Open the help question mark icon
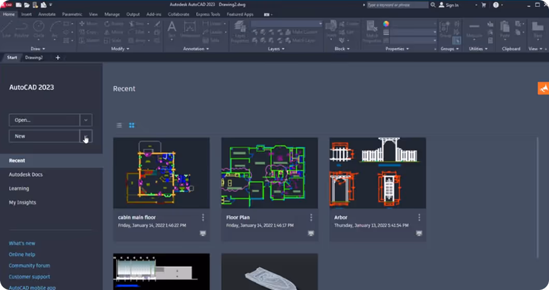Screen dimensions: 549x290 point(496,5)
